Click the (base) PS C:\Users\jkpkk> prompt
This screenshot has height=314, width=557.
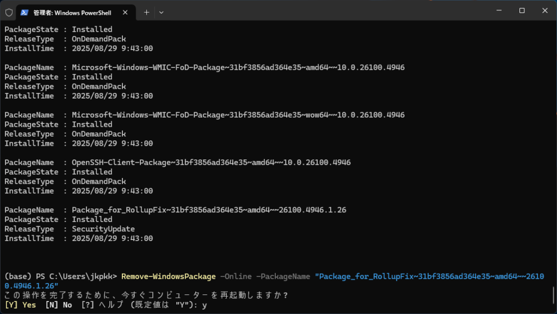tap(61, 276)
